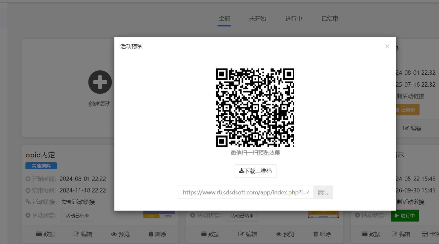
Task: Open 数据 on the 进行中 activity card
Action: pos(371,234)
